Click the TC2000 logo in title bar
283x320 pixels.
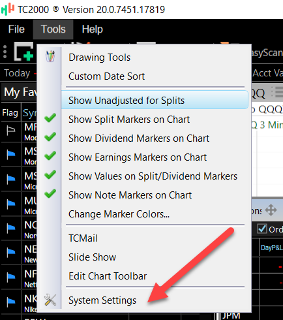pyautogui.click(x=8, y=9)
